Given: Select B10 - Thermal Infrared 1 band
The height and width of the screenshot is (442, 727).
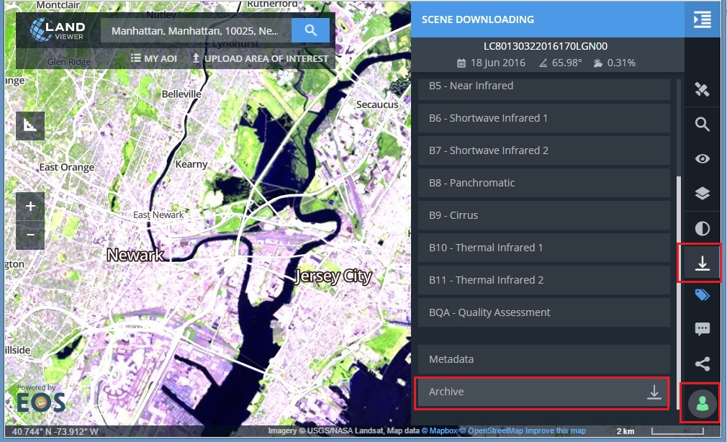Looking at the screenshot, I should point(544,248).
